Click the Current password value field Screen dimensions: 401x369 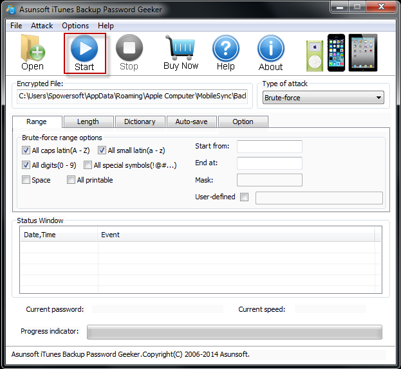158,309
